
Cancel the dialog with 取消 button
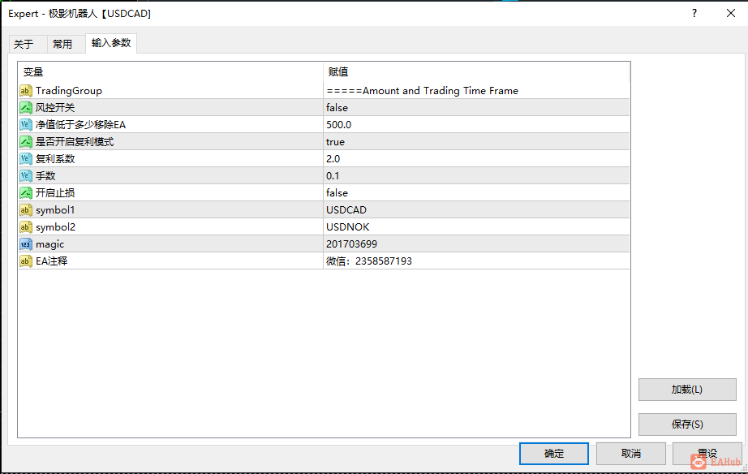click(630, 454)
